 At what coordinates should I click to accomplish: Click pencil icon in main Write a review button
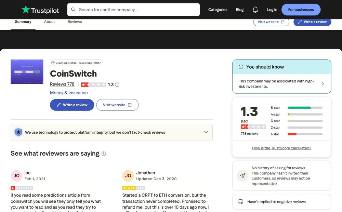pyautogui.click(x=59, y=105)
